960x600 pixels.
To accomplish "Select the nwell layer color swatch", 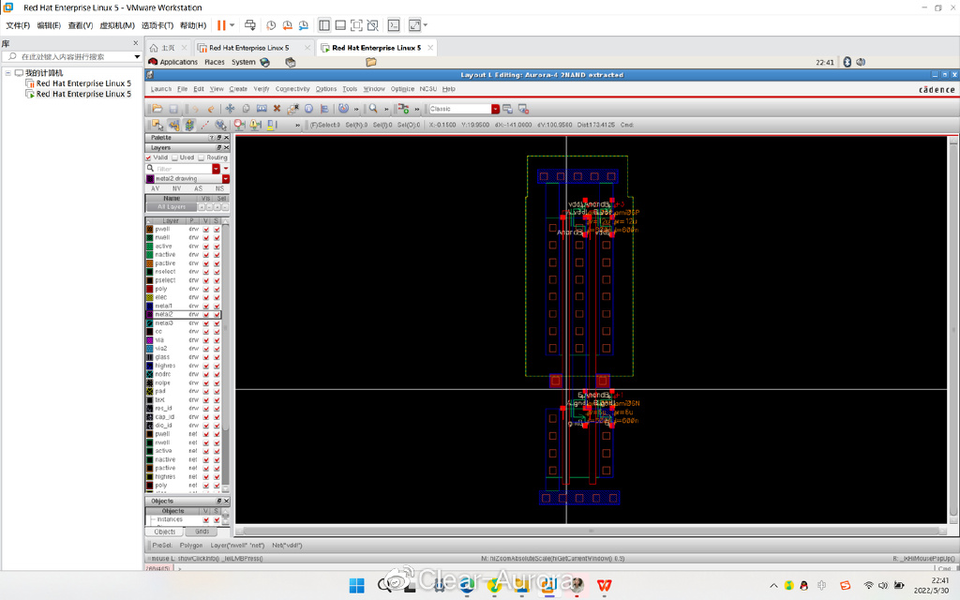I will pos(149,237).
